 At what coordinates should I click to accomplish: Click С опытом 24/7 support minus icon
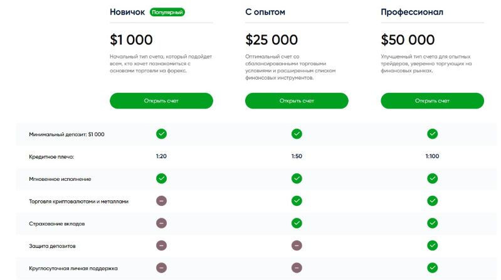point(297,267)
